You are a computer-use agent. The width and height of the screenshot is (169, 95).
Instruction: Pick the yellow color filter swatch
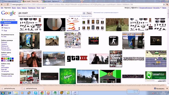pyautogui.click(x=6, y=59)
